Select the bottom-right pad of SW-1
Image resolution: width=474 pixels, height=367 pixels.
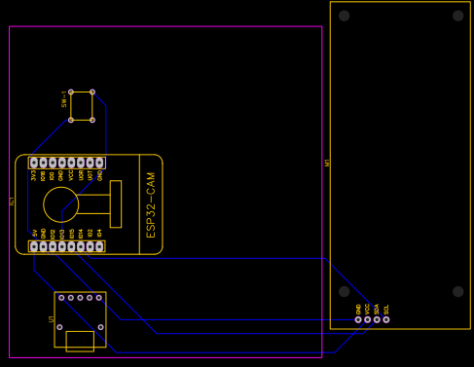92,120
